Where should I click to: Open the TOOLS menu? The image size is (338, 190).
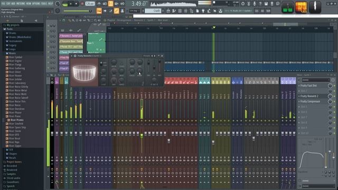[x=44, y=4]
